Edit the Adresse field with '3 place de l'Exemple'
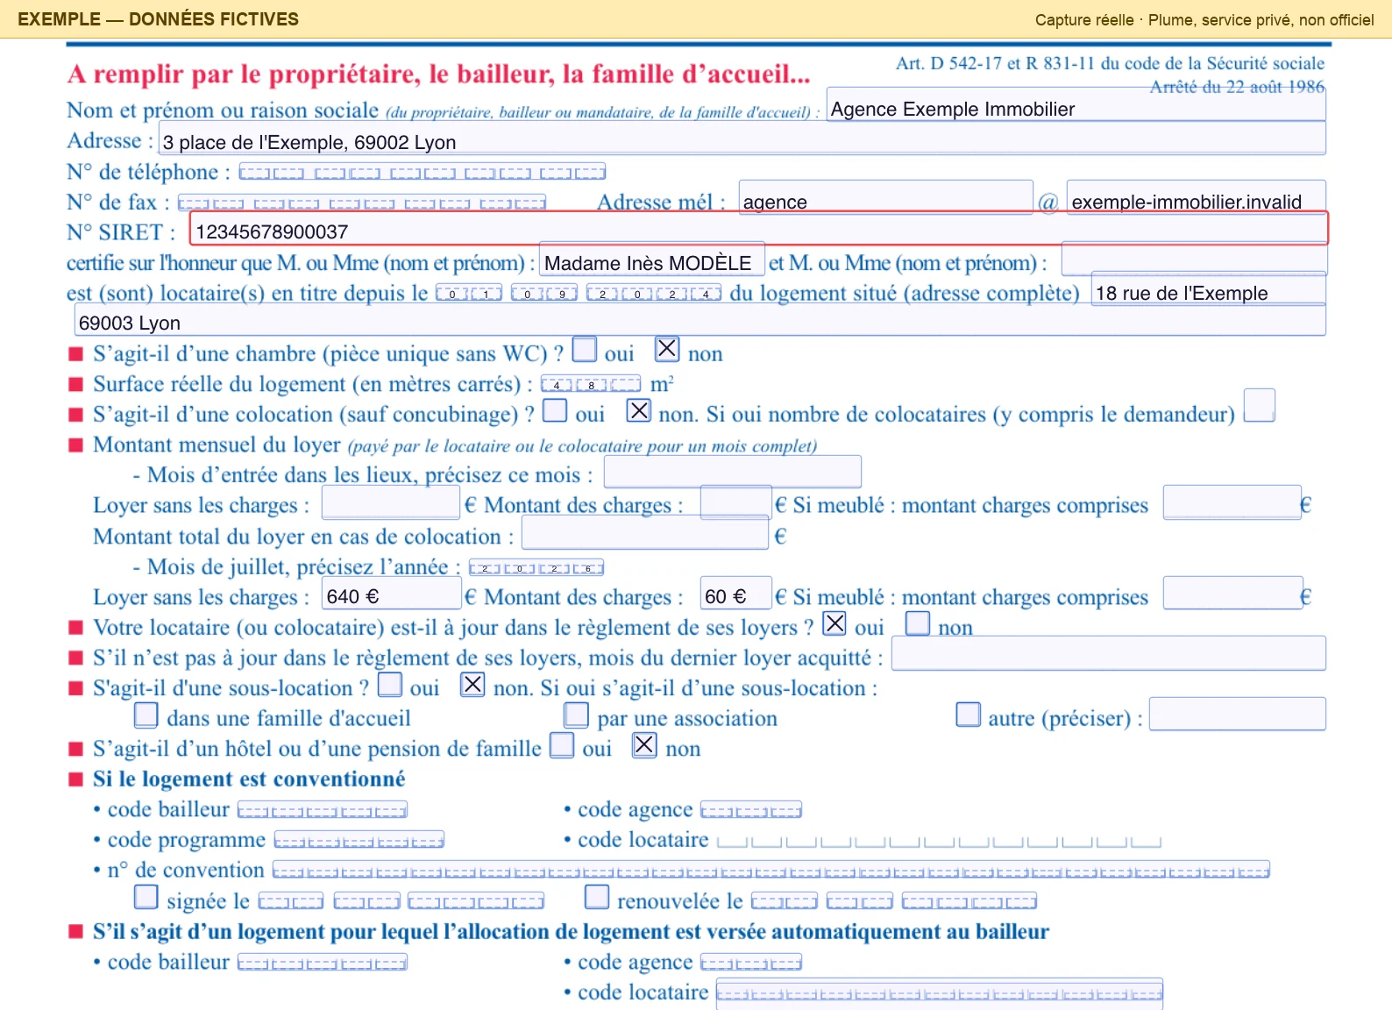 click(742, 139)
